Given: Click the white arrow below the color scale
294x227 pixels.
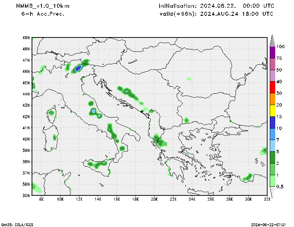Looking at the screenshot, I should click(272, 192).
